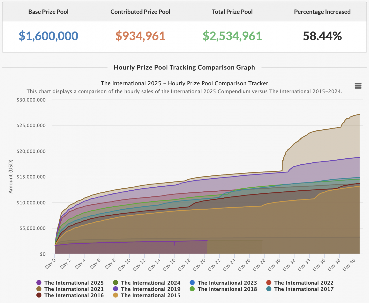Click the $5,000,000 y-axis label
This screenshot has width=369, height=303.
pos(33,228)
